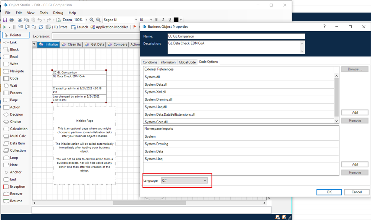
Task: Open the Debug menu
Action: 58,13
